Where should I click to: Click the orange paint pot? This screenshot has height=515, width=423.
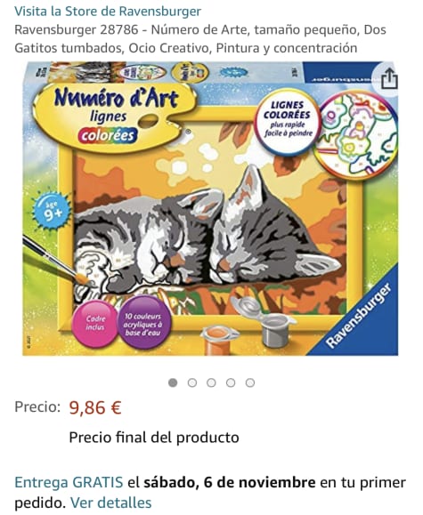coord(219,339)
